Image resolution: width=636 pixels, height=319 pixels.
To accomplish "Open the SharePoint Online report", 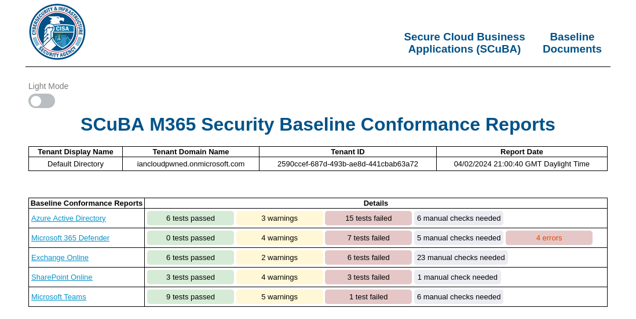I will [x=61, y=277].
